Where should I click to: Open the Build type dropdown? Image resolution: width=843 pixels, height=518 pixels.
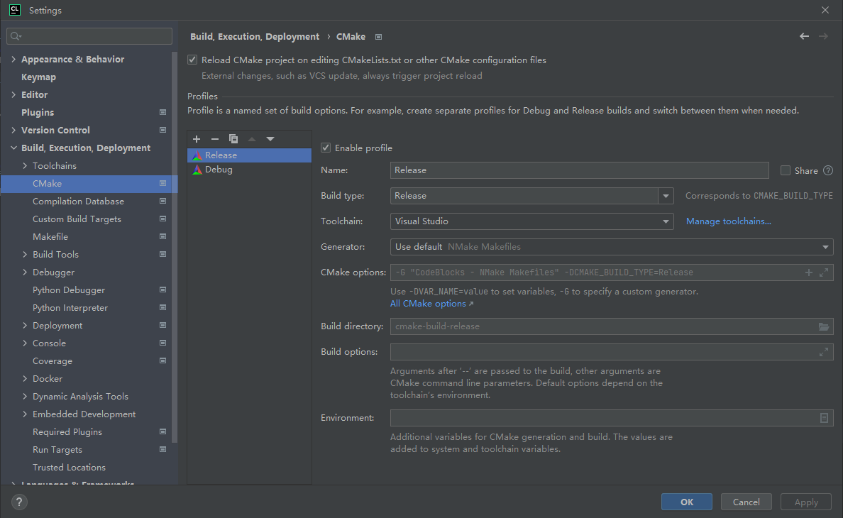click(x=666, y=196)
